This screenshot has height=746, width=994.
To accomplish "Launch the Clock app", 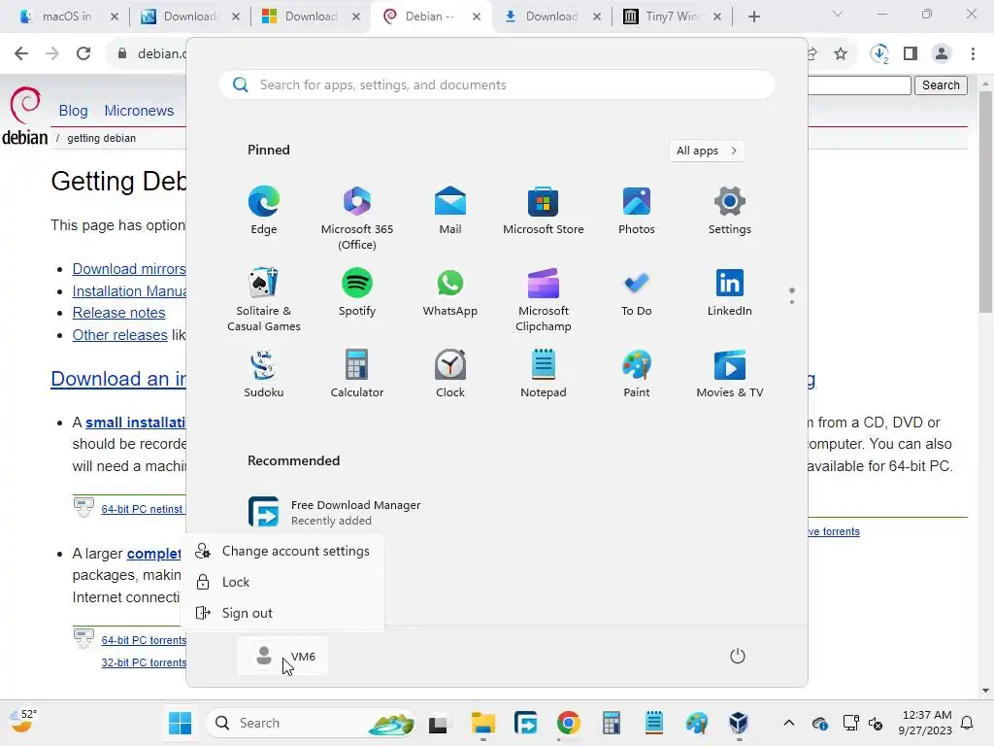I will pos(450,374).
